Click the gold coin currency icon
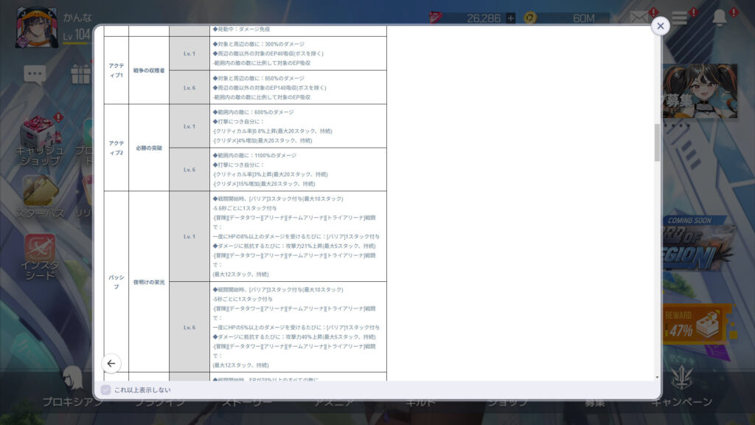This screenshot has width=755, height=425. pos(529,18)
